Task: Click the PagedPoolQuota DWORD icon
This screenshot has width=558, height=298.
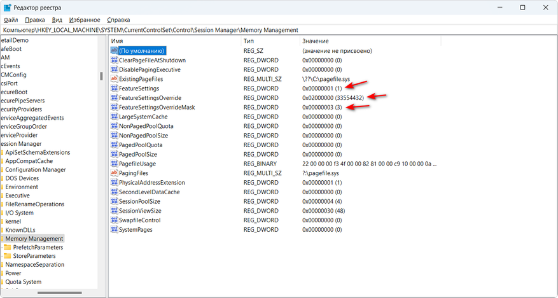Action: [115, 145]
